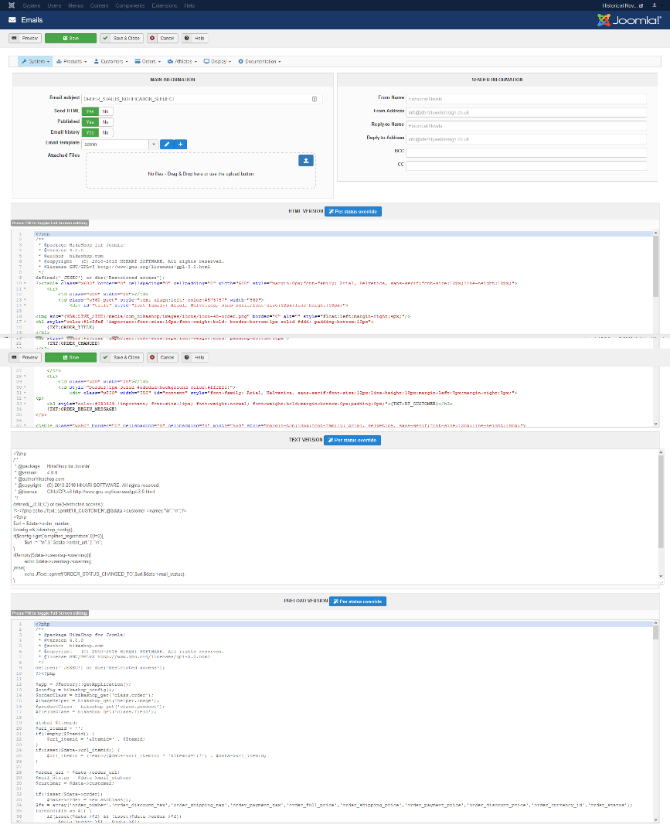
Task: Click Text version vertical scrollbar thumb
Action: pyautogui.click(x=661, y=502)
